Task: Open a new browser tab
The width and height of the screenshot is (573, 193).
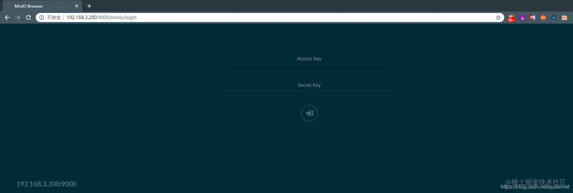Action: click(89, 6)
